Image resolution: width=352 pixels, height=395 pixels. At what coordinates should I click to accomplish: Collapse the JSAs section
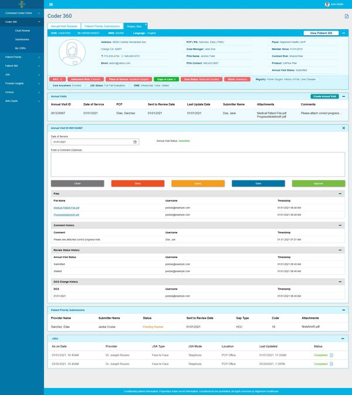(343, 339)
